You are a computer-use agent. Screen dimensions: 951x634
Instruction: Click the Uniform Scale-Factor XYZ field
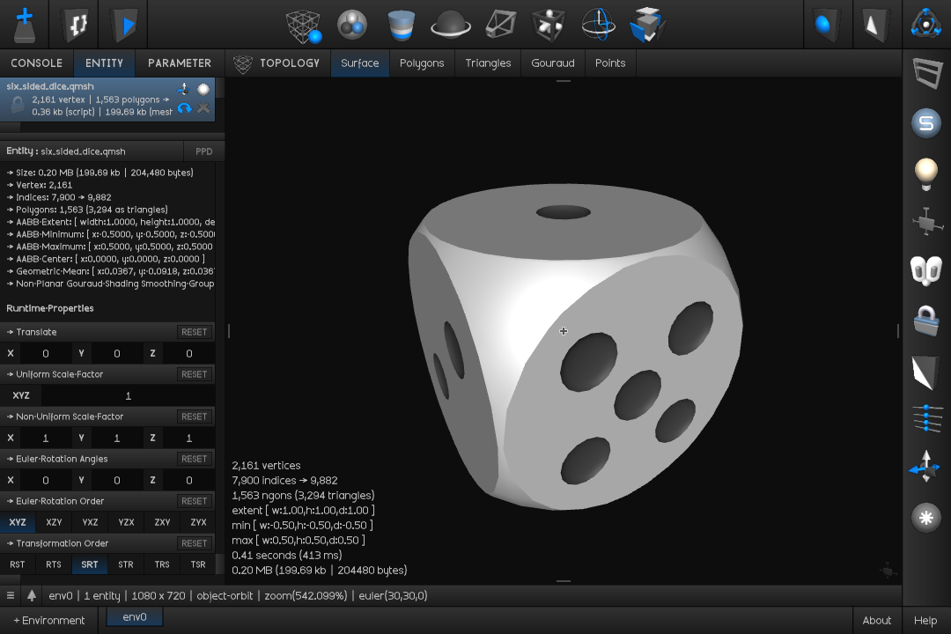(x=128, y=395)
